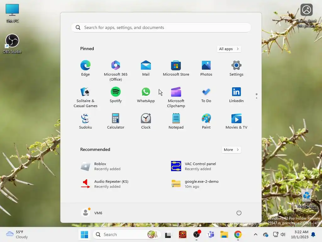The image size is (322, 242).
Task: Click the Windows Start button on taskbar
Action: (x=84, y=234)
